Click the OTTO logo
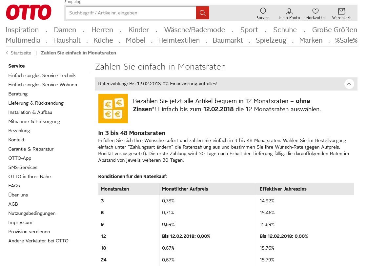The width and height of the screenshot is (367, 266). click(x=28, y=12)
